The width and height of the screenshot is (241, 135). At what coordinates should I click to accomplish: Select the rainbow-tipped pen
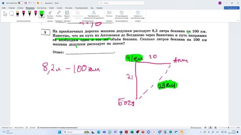coord(29,13)
